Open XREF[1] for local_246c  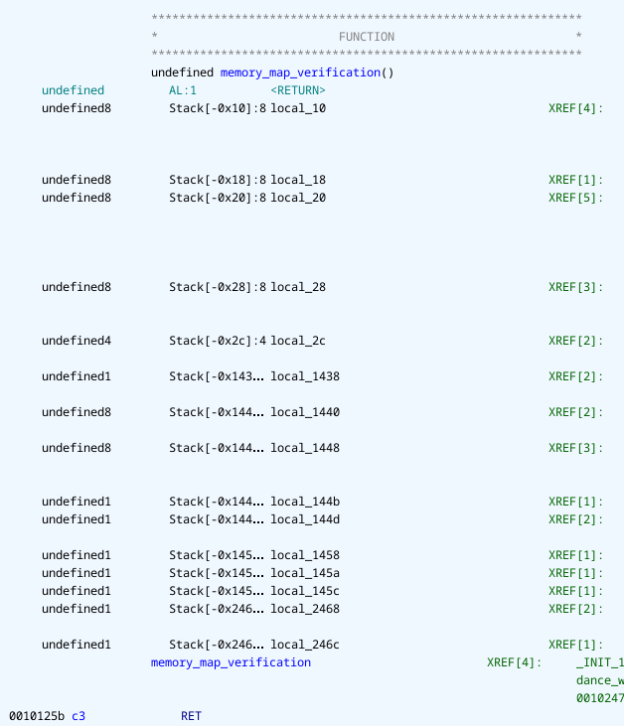click(x=575, y=645)
